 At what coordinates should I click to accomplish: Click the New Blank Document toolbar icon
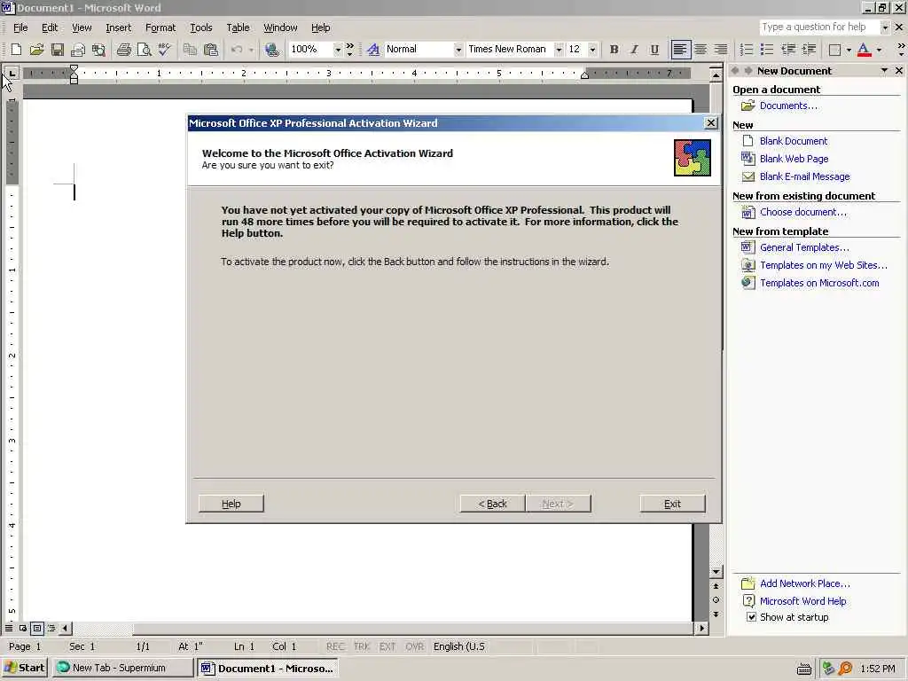pyautogui.click(x=16, y=50)
